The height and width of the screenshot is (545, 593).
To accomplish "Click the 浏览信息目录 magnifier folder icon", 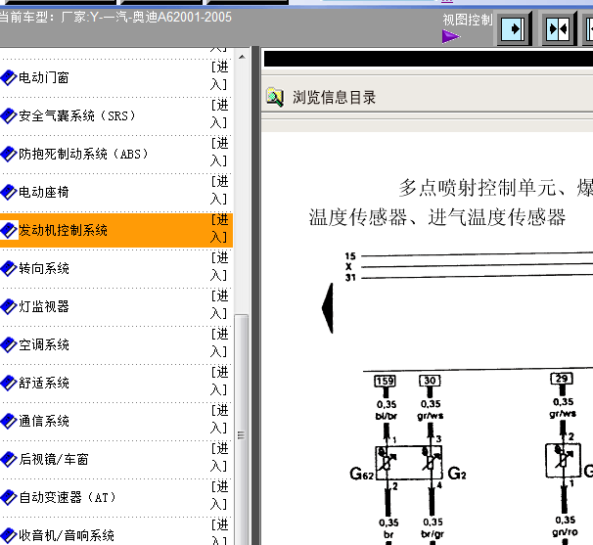I will pyautogui.click(x=275, y=97).
